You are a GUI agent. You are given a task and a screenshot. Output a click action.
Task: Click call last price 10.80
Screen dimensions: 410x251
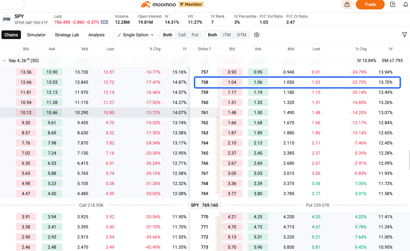click(x=108, y=113)
